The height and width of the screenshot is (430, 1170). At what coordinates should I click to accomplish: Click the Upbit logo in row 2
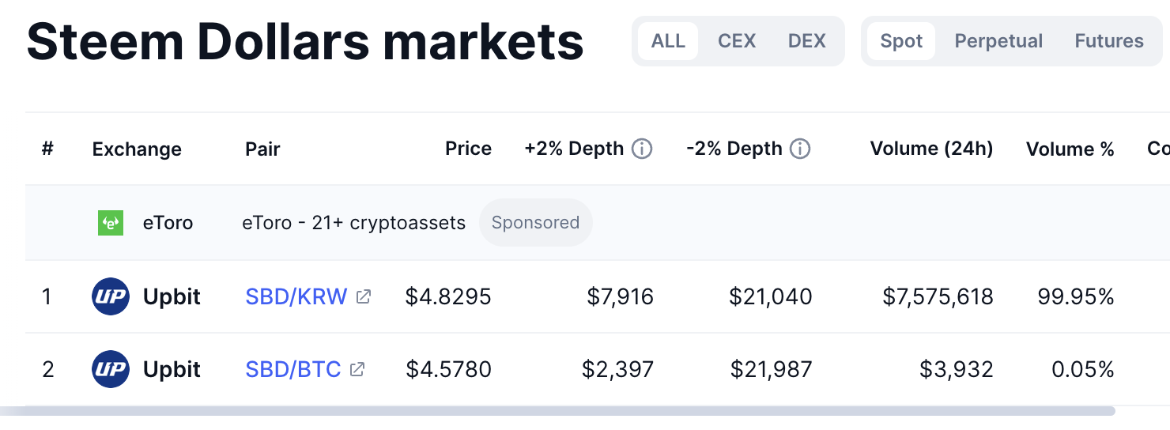click(x=111, y=369)
